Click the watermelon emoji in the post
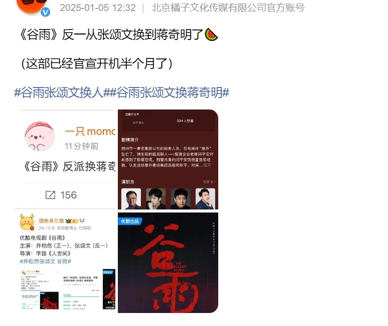The width and height of the screenshot is (388, 326). point(211,34)
